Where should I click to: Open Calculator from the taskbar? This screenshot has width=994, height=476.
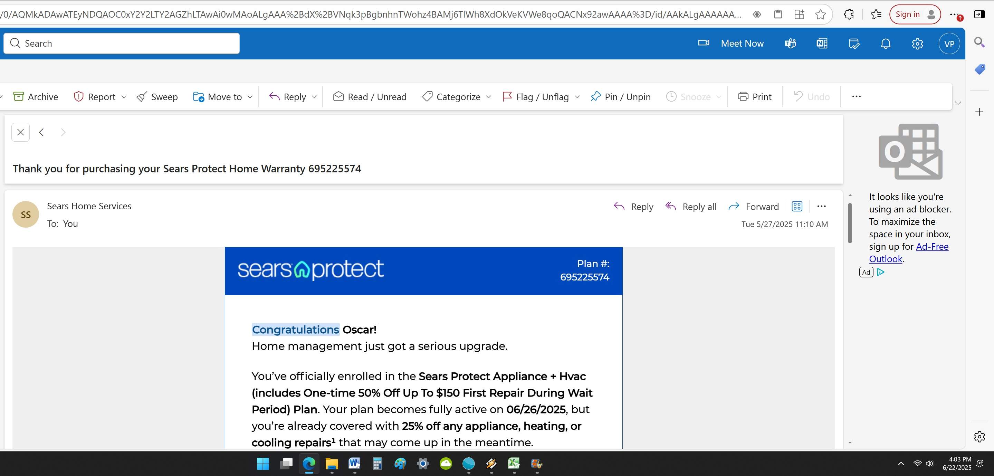pyautogui.click(x=377, y=463)
